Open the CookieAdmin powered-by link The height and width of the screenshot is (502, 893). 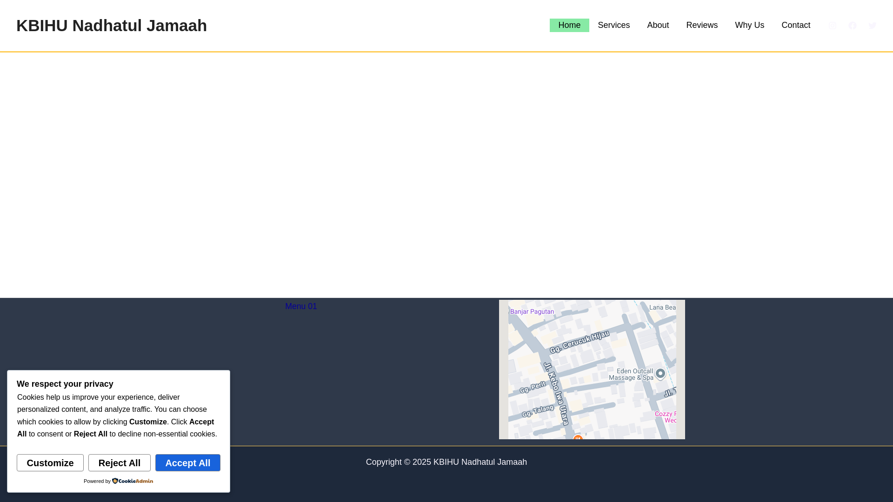tap(133, 481)
